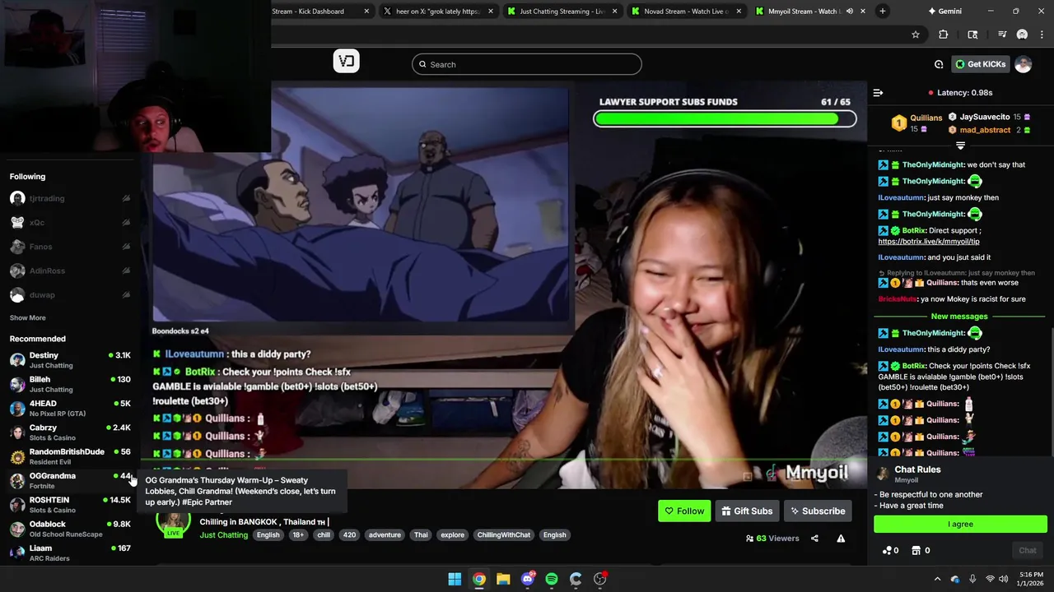Open a new browser tab

click(x=882, y=12)
